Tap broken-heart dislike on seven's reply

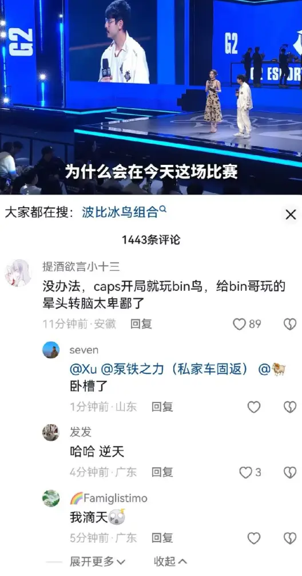coord(290,407)
